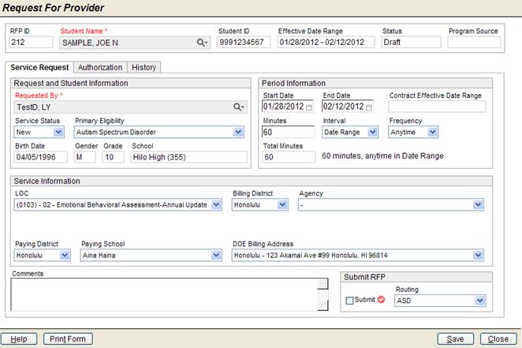522x348 pixels.
Task: Click the Save button
Action: 456,339
